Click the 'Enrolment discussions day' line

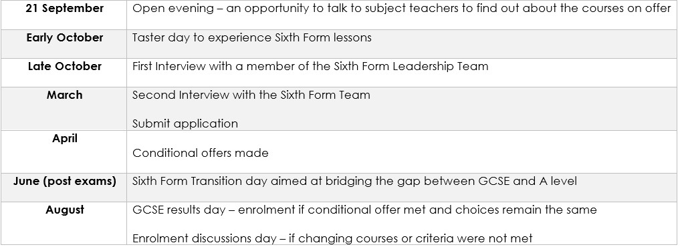pos(332,238)
